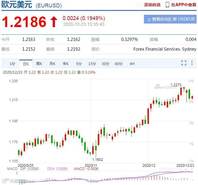This screenshot has height=185, width=198.
Task: Switch to the 60分 chart tab
Action: [119, 64]
